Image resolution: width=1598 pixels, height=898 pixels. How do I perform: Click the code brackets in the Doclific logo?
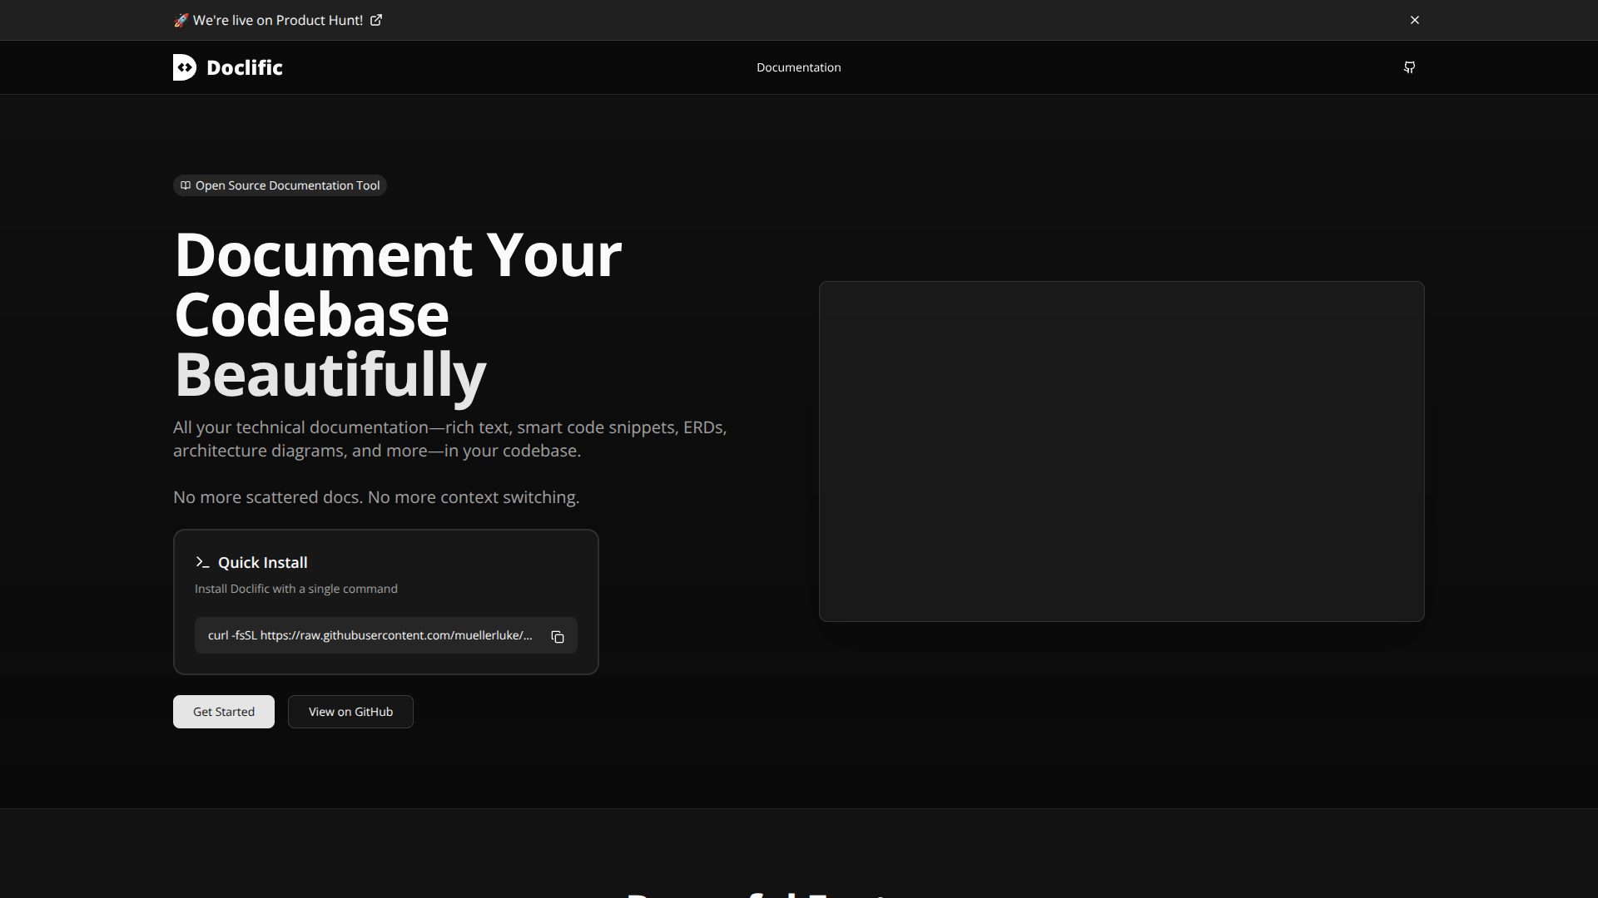tap(184, 67)
